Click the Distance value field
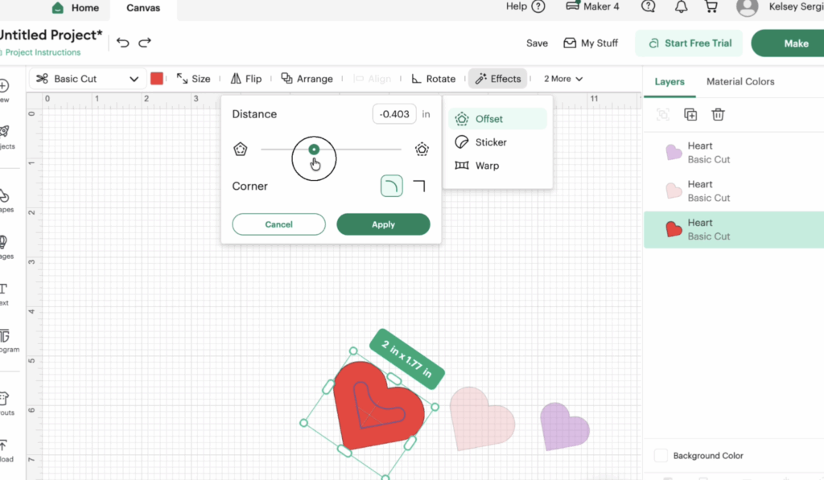This screenshot has width=824, height=480. 394,114
